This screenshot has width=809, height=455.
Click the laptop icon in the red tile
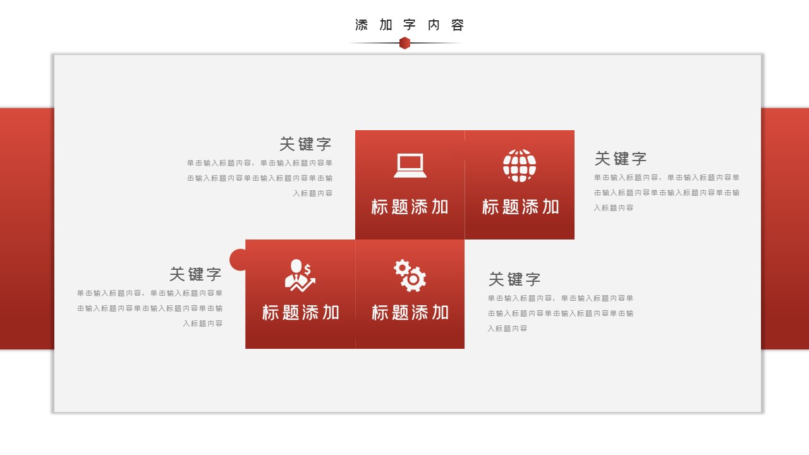[x=410, y=166]
